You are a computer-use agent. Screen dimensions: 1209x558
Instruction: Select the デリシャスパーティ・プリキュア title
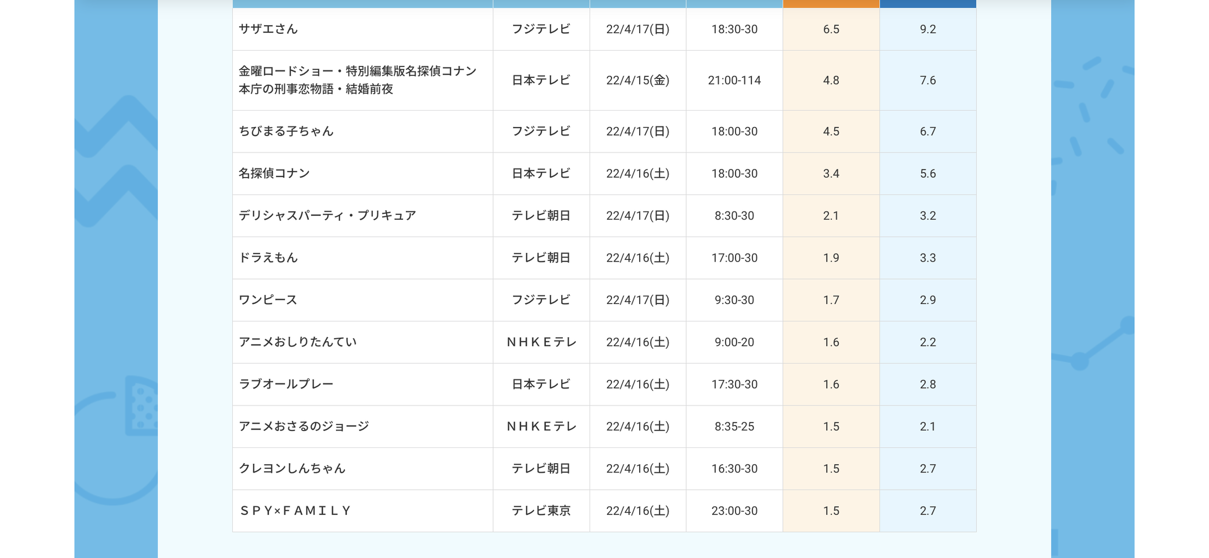(x=328, y=216)
